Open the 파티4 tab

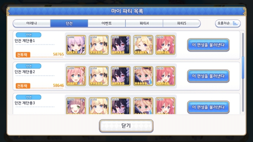(x=144, y=23)
